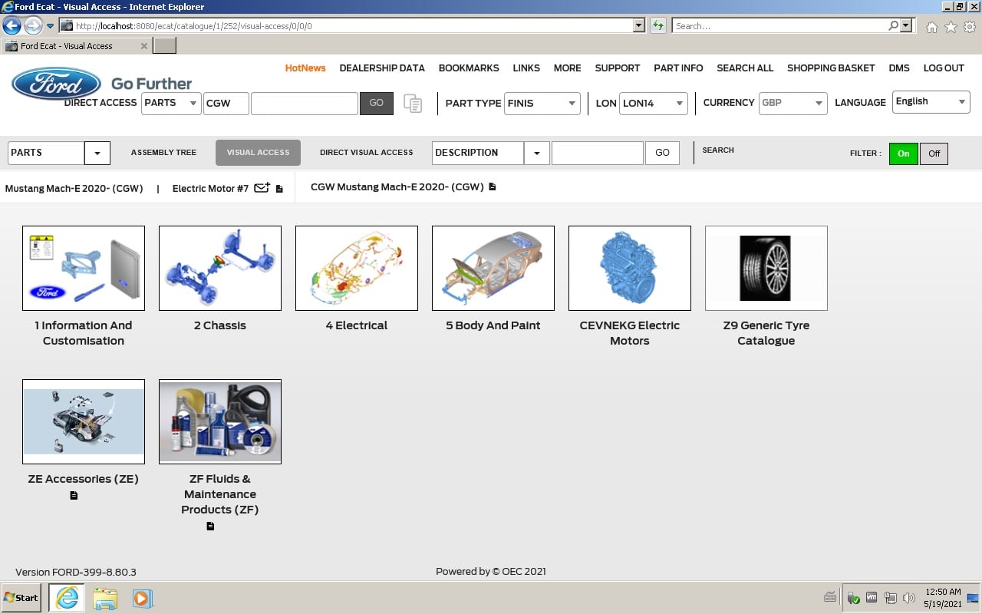
Task: Open the 5 Body And Paint thumbnail
Action: (493, 268)
